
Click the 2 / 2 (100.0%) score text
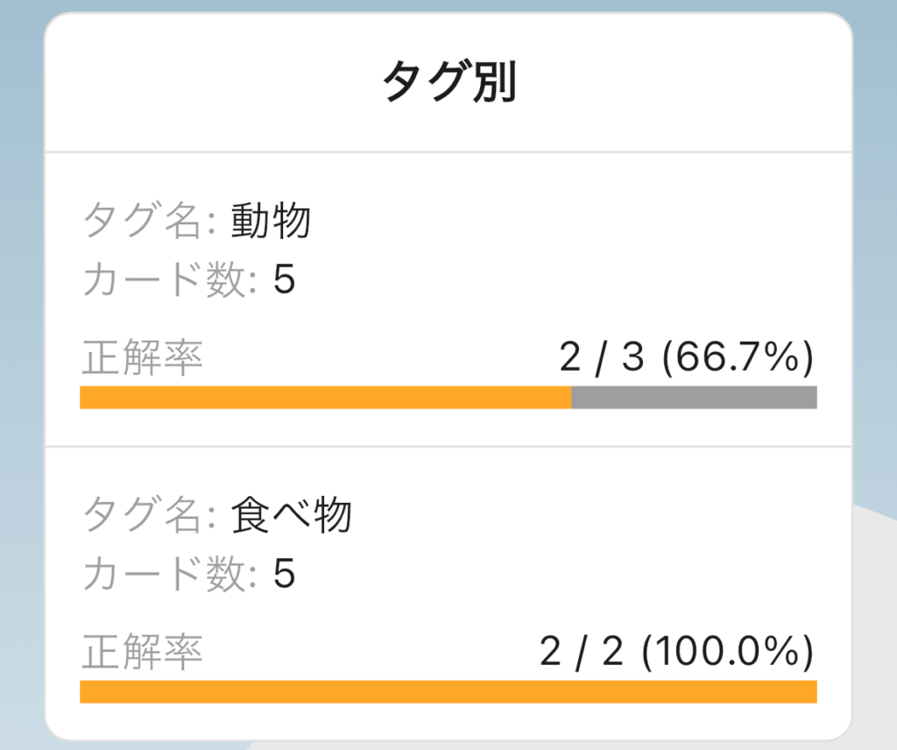pos(676,652)
